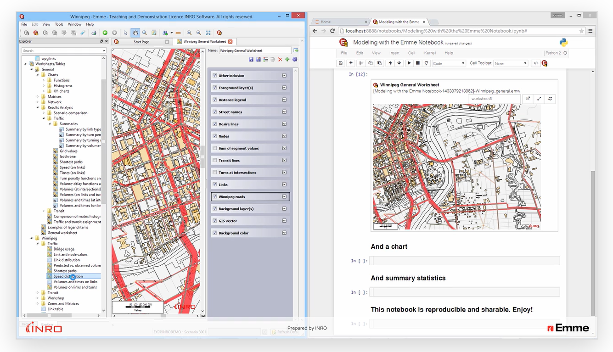This screenshot has height=352, width=613.
Task: Uncheck the Other inclusion layer checkbox
Action: (x=214, y=76)
